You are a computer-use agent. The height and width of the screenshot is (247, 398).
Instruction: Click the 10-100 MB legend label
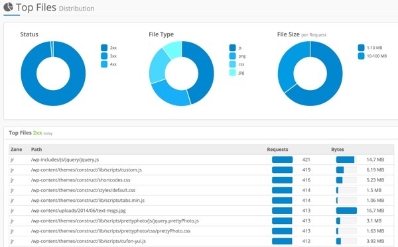coord(377,56)
